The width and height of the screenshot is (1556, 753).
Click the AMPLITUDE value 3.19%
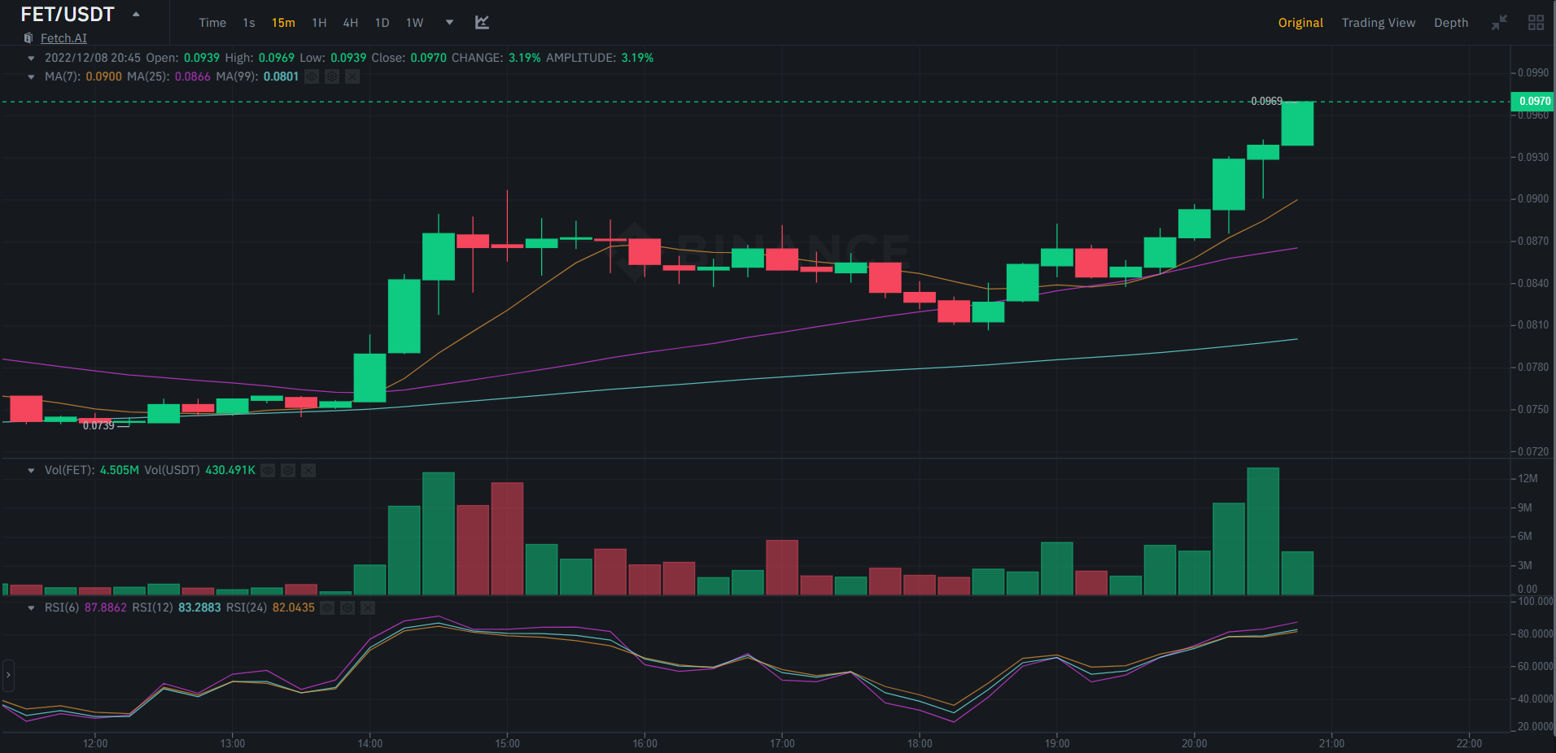pos(637,58)
